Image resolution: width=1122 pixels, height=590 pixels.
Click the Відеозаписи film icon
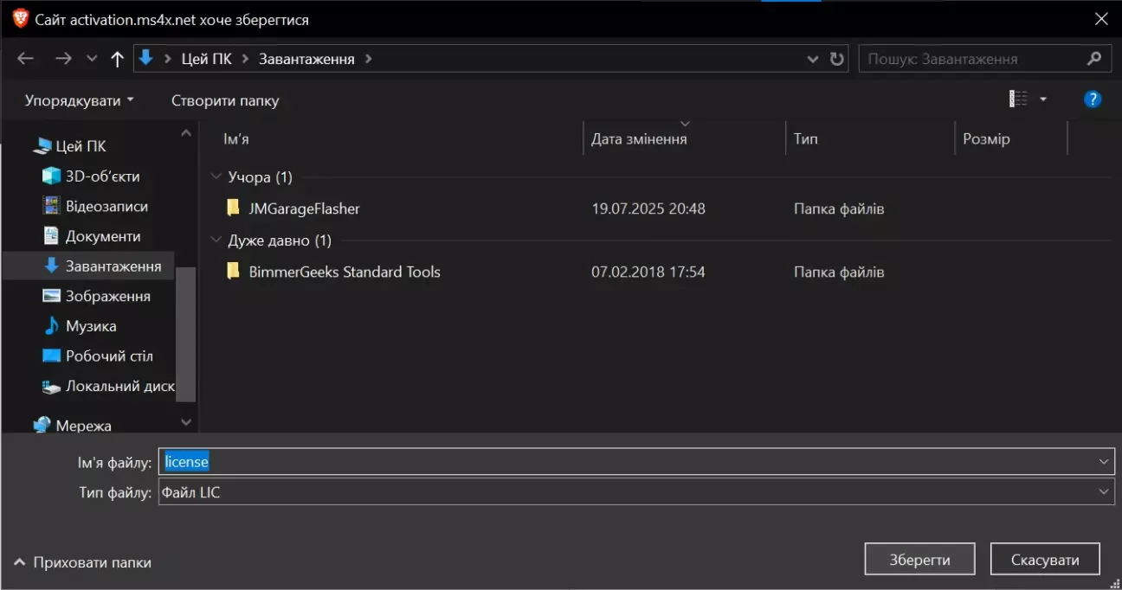51,206
